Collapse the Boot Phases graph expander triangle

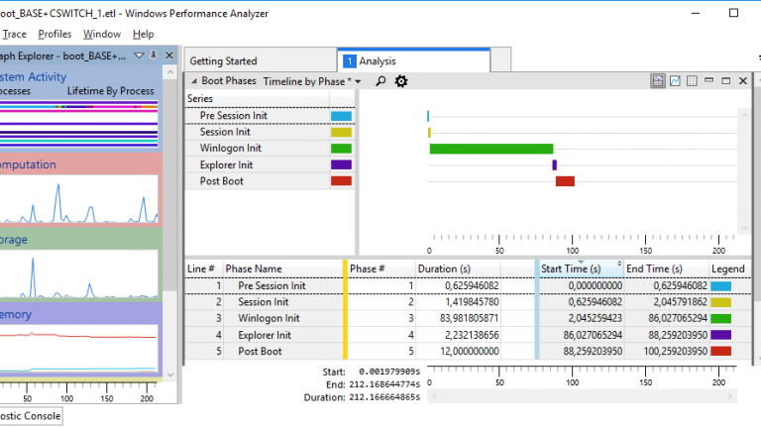[193, 81]
